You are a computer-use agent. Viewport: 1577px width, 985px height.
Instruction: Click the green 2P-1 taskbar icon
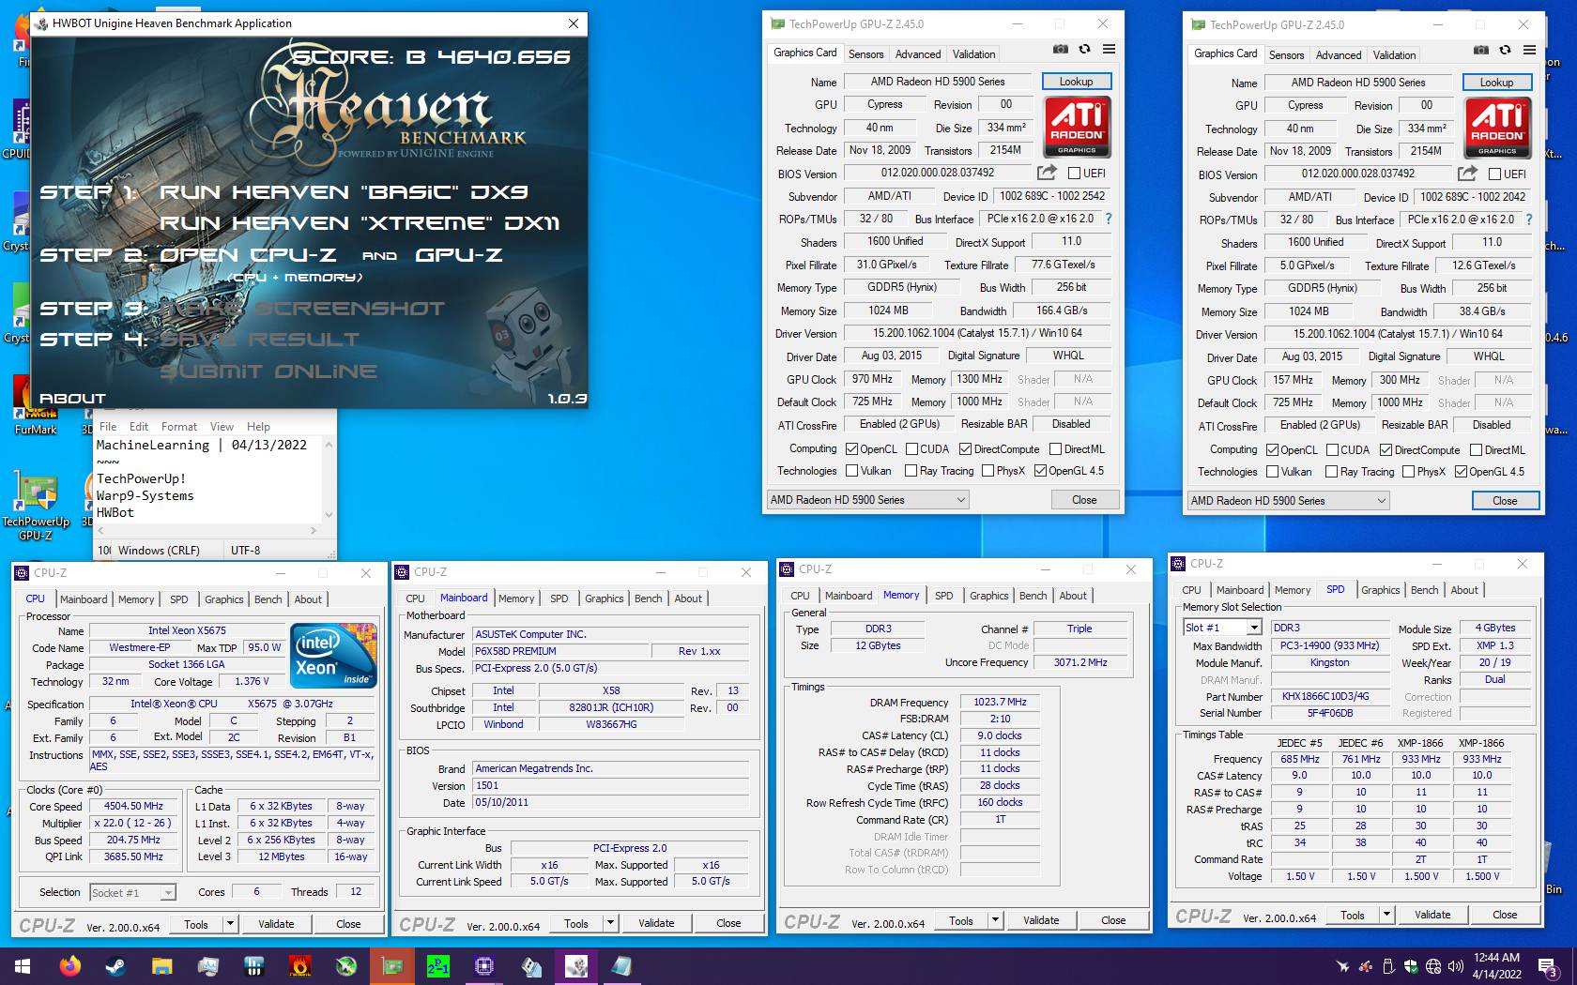[438, 965]
